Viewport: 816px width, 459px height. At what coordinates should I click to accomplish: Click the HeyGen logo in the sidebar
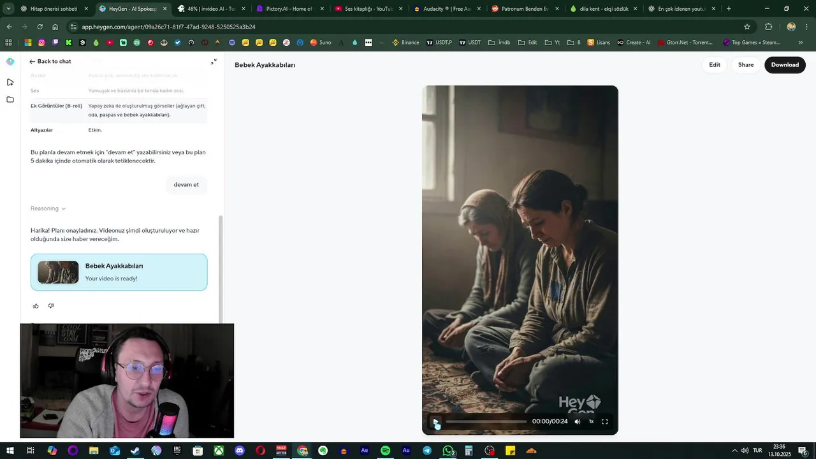click(10, 61)
